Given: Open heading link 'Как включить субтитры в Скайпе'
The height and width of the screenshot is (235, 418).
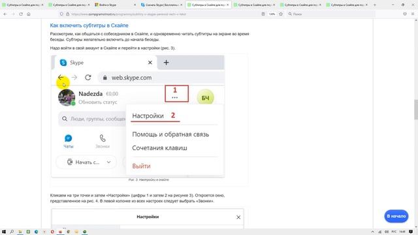Looking at the screenshot, I should click(x=89, y=25).
